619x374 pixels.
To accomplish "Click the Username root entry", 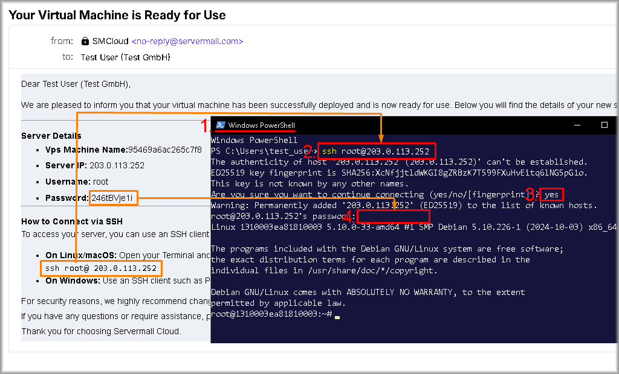I will 101,182.
